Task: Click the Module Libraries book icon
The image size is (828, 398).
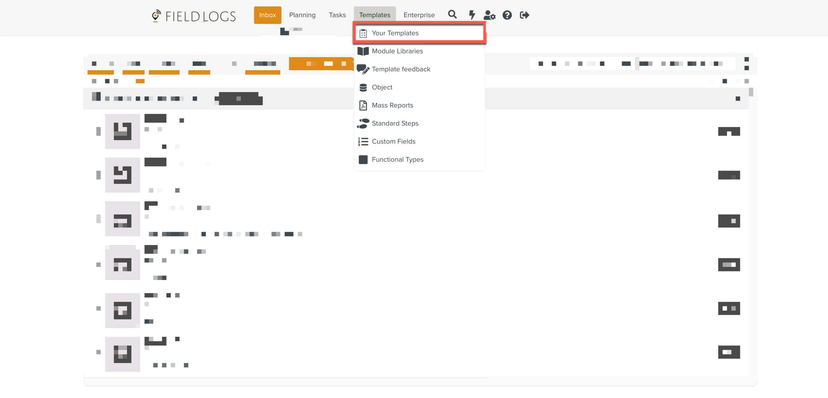Action: (363, 51)
